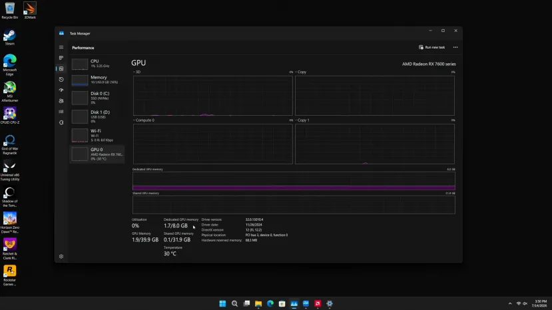Open Universal x86 Tuning Utility shortcut

9,171
